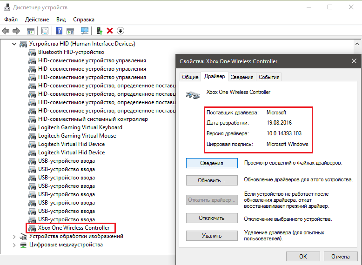Click driver date value 19.08.2016

279,123
